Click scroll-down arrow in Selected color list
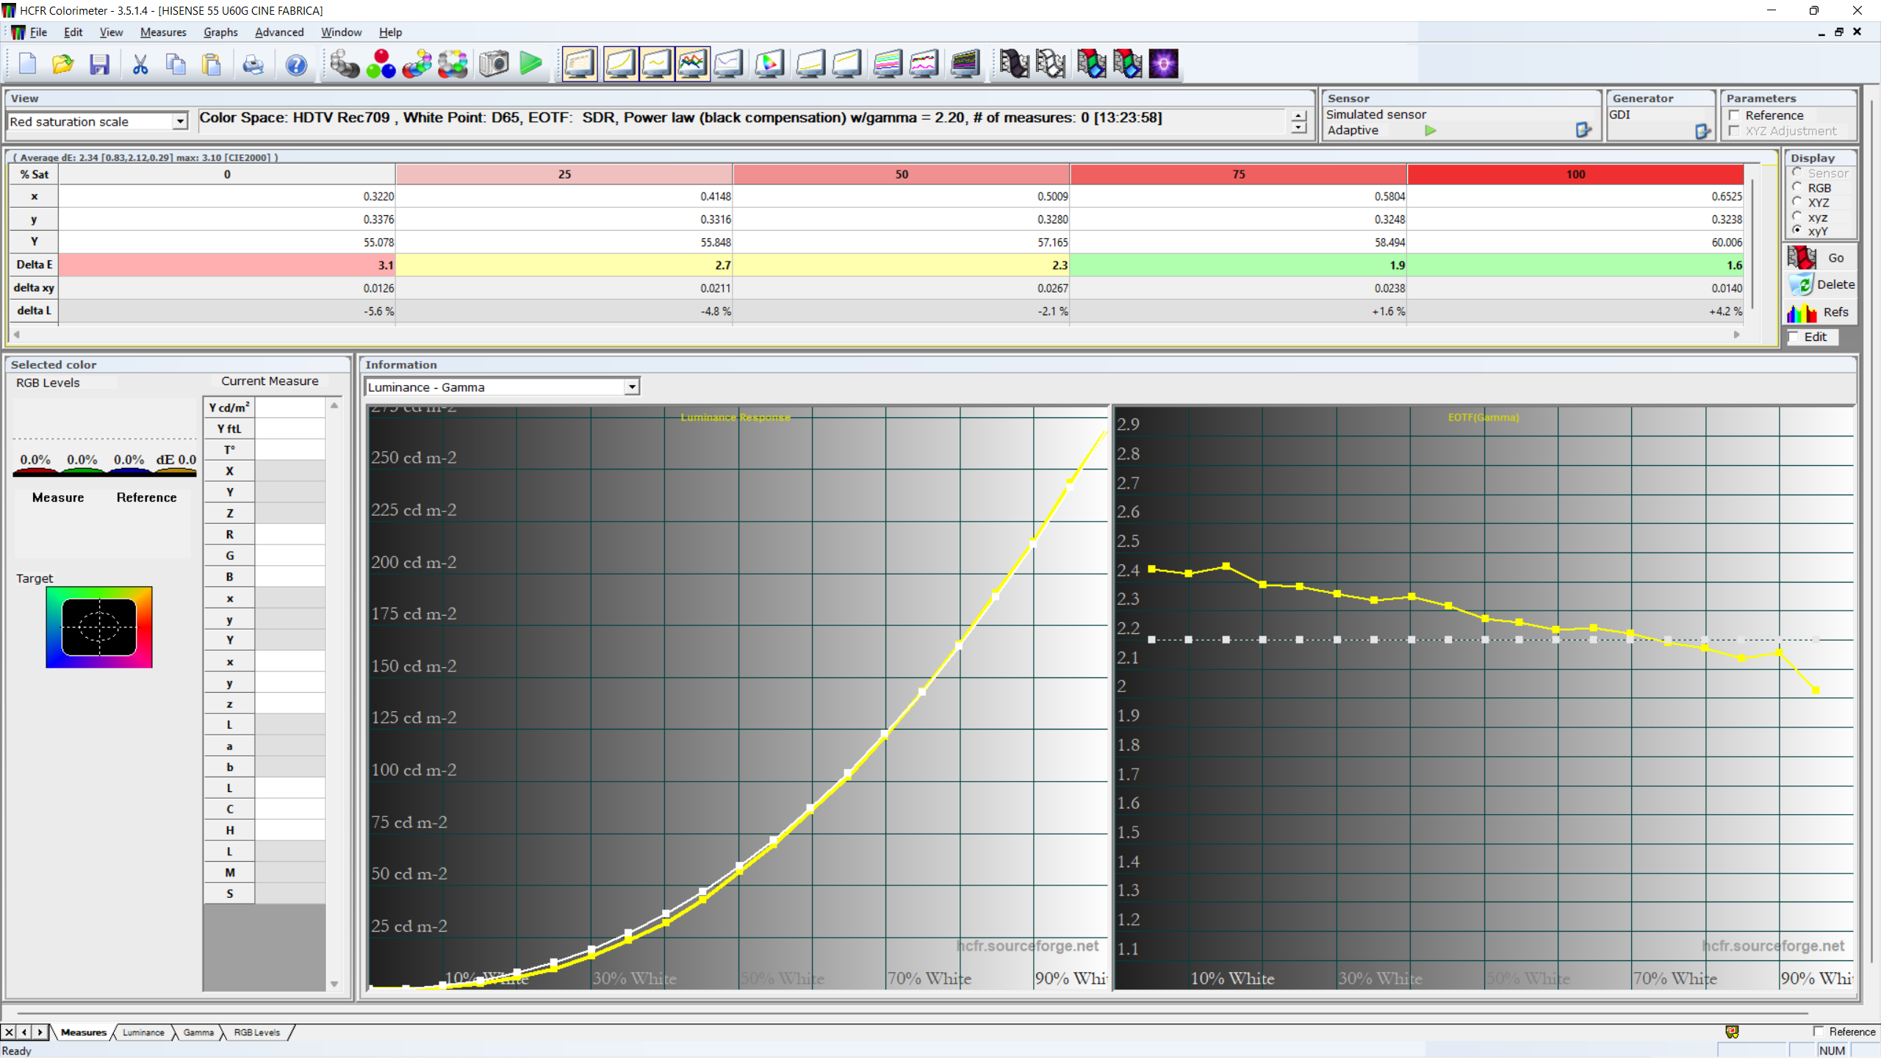Image resolution: width=1881 pixels, height=1058 pixels. tap(334, 984)
